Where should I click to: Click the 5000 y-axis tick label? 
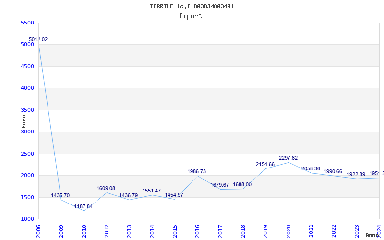click(27, 44)
